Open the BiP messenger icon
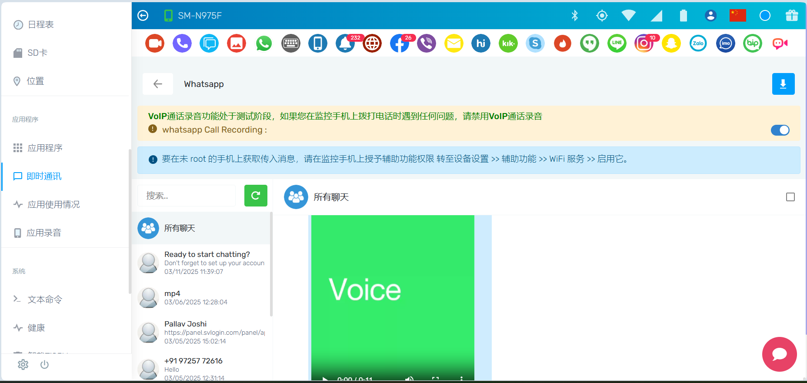 [753, 43]
